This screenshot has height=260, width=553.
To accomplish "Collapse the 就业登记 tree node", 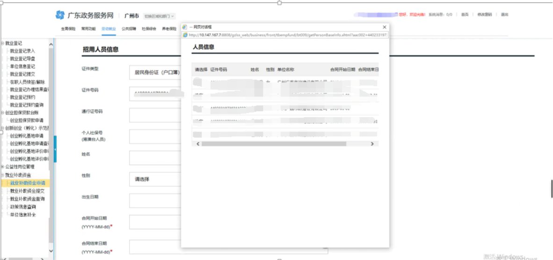I will point(2,43).
